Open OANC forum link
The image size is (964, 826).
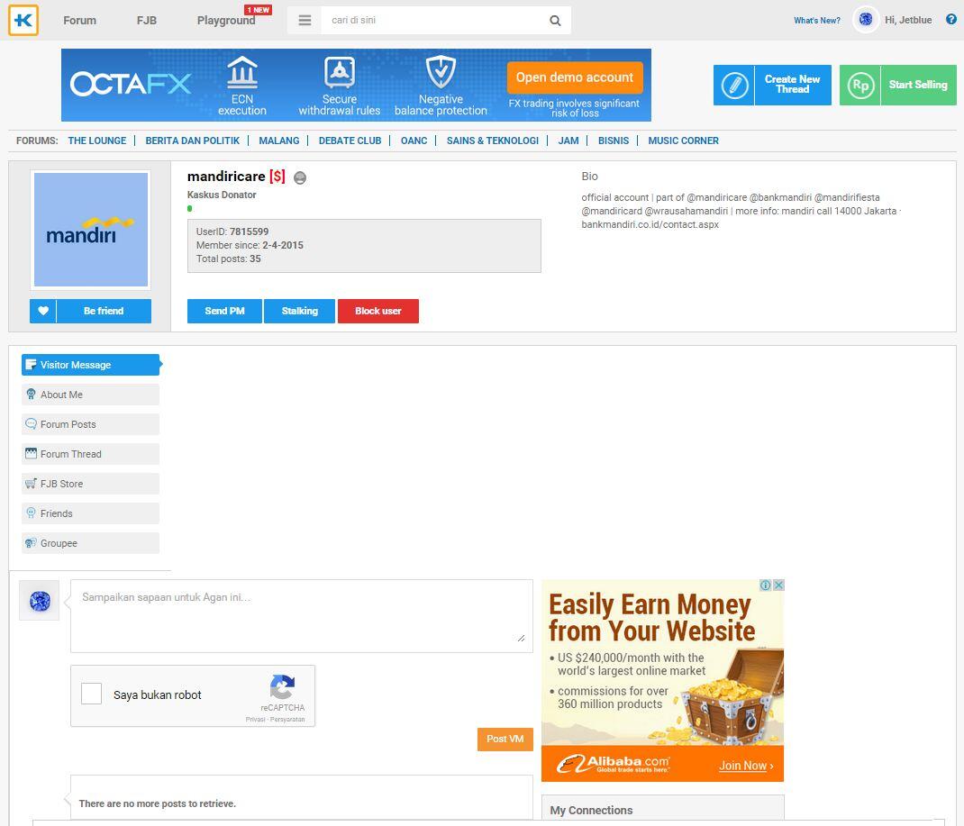click(414, 141)
